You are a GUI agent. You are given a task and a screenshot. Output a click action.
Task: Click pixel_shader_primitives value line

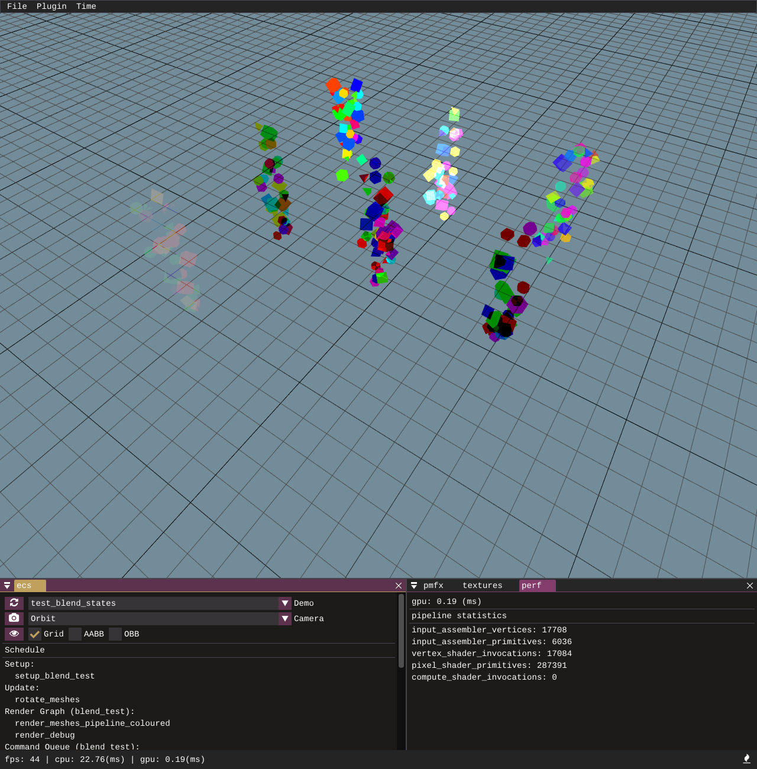[x=489, y=665]
